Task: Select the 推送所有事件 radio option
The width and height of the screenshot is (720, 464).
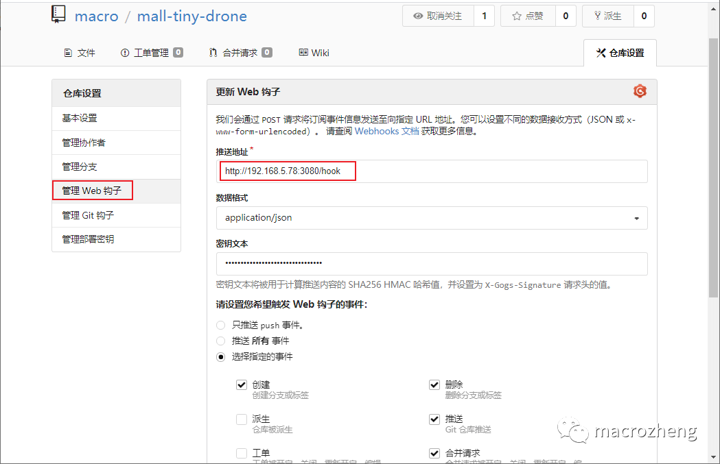Action: tap(220, 341)
